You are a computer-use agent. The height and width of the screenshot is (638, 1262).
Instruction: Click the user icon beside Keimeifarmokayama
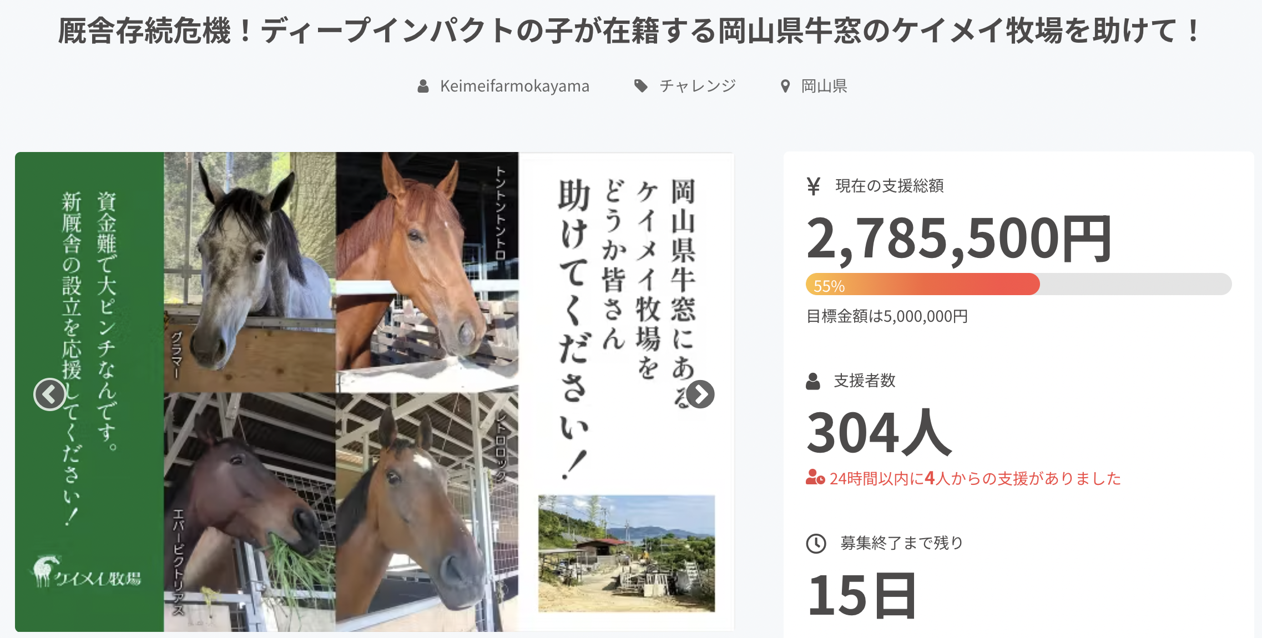point(423,86)
